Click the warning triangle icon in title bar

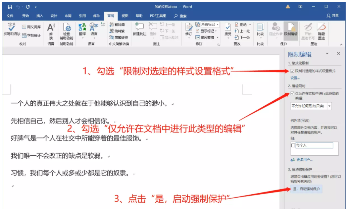tap(288, 7)
